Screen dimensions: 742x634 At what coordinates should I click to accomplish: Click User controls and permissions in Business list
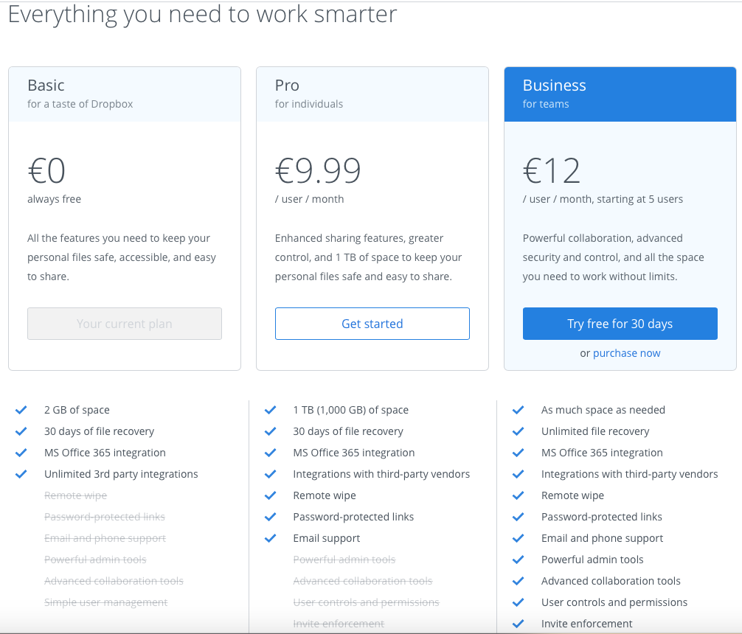click(614, 602)
